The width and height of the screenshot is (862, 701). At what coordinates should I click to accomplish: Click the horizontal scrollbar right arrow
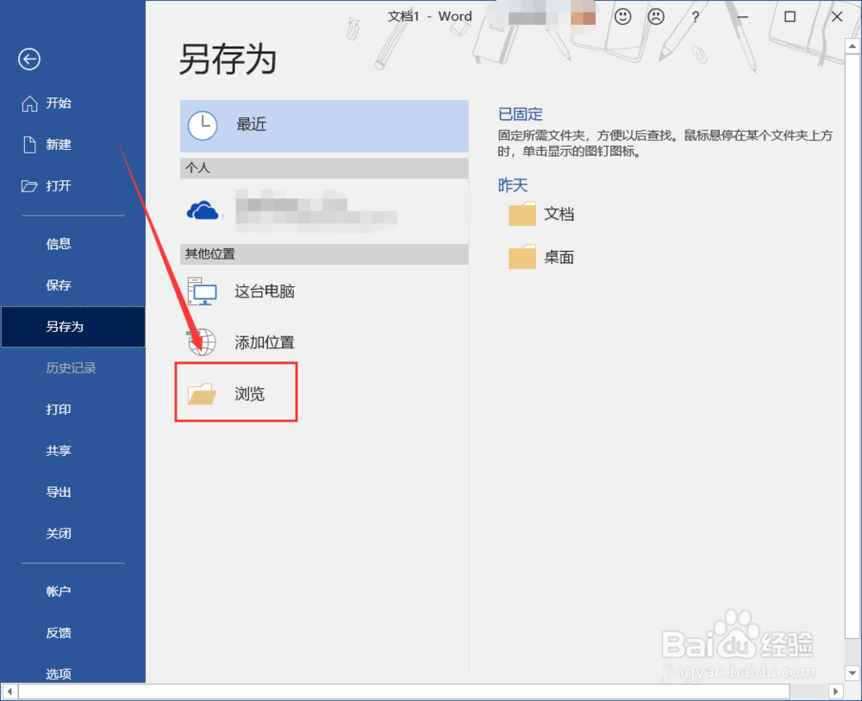tap(835, 692)
